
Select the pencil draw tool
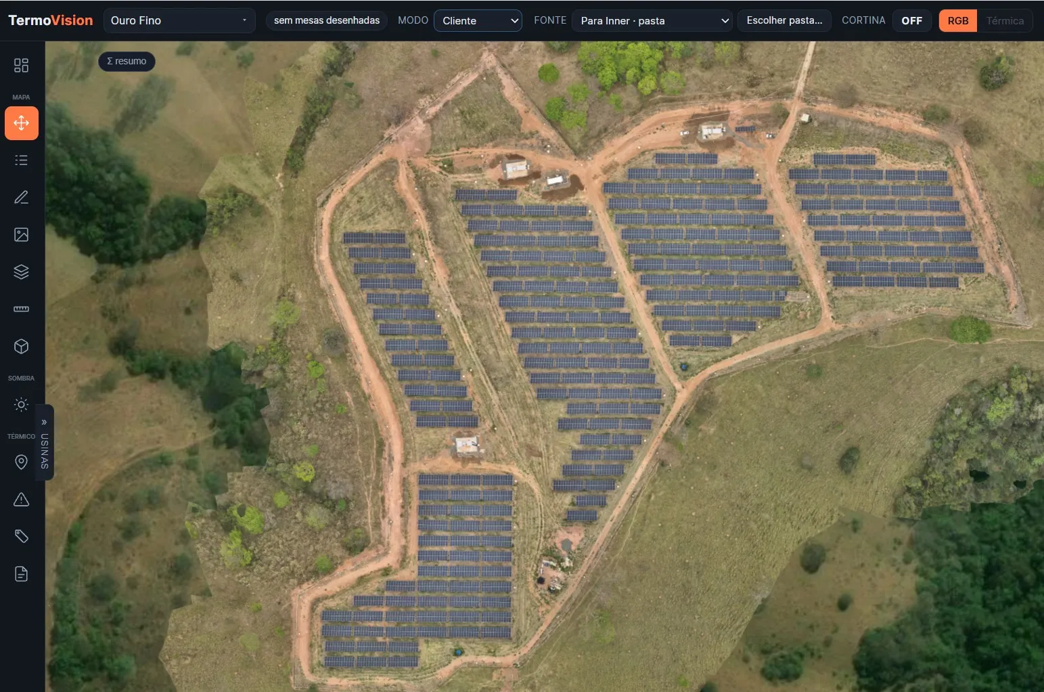pos(21,197)
